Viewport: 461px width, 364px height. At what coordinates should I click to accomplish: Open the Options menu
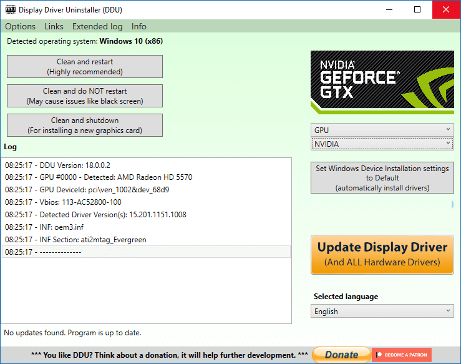pyautogui.click(x=20, y=26)
